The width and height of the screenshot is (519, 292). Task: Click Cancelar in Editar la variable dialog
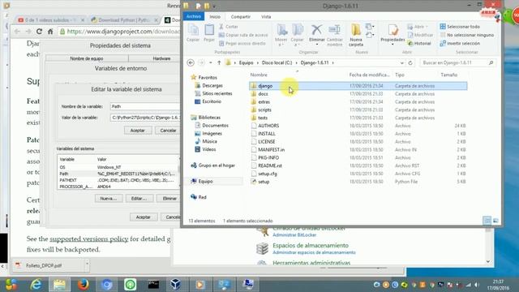(168, 131)
